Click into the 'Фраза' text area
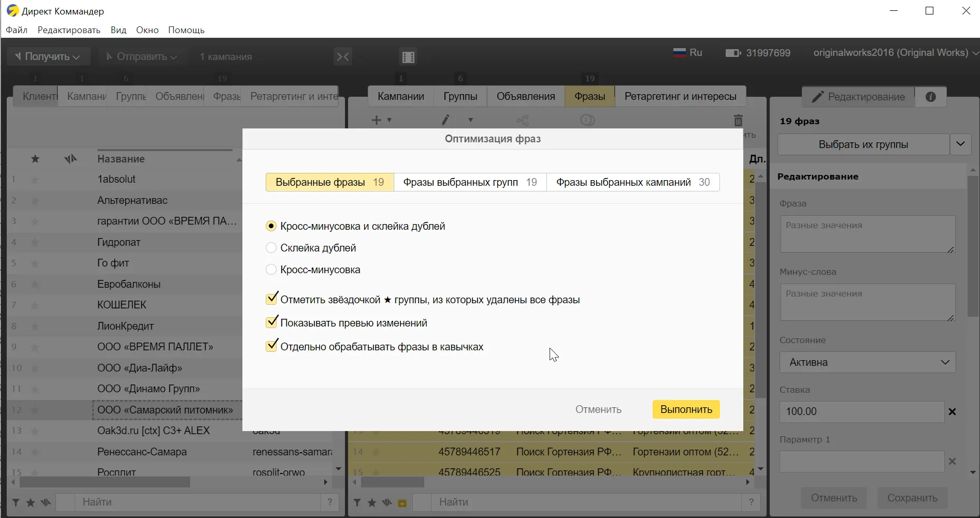980x518 pixels. [868, 234]
